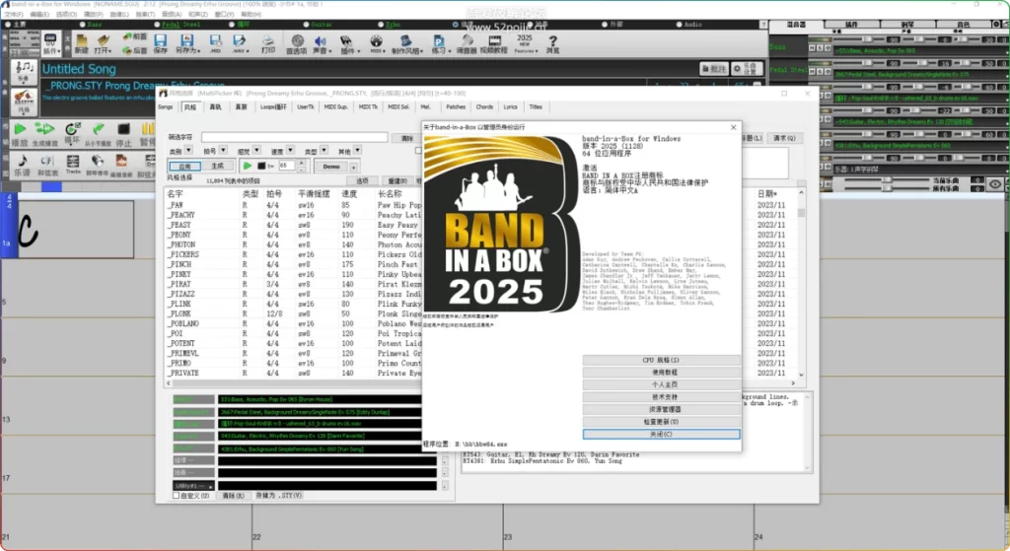1010x551 pixels.
Task: Click the Stop (停止) icon
Action: coord(123,130)
